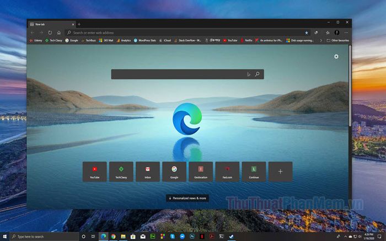Open the YouTube quick link tile
This screenshot has width=386, height=241.
[x=94, y=172]
